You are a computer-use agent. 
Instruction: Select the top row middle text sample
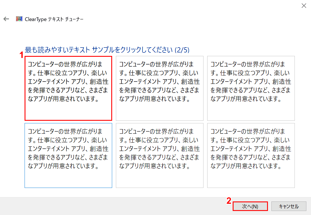pyautogui.click(x=160, y=88)
